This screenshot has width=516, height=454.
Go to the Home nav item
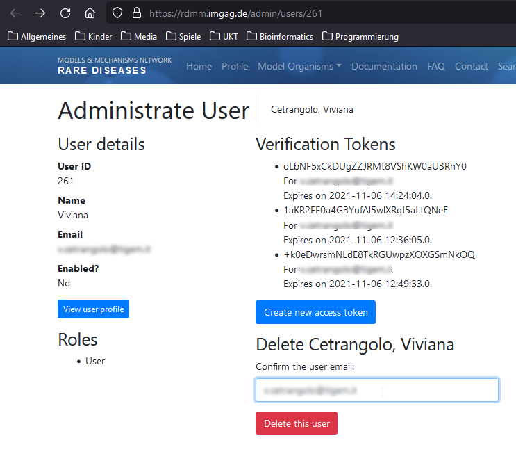[x=199, y=66]
